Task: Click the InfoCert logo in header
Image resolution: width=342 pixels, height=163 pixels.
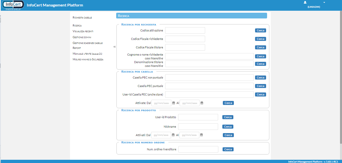Action: point(13,5)
